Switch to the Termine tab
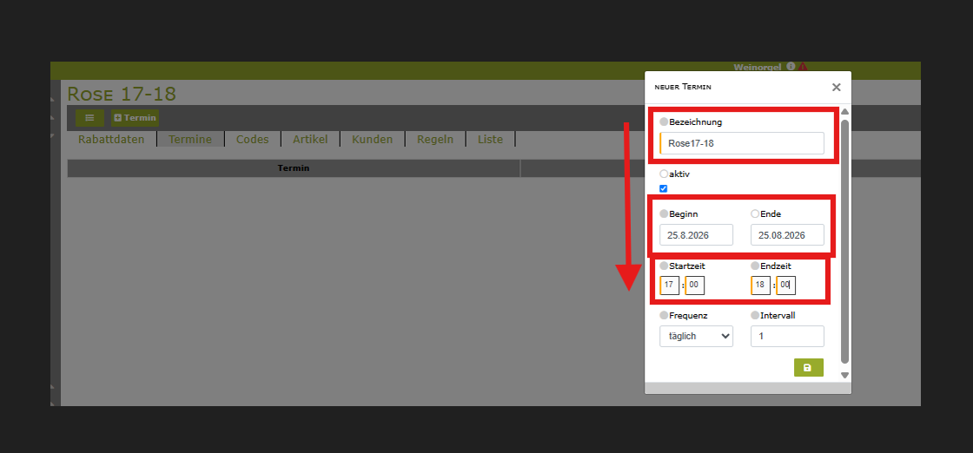This screenshot has height=453, width=973. click(190, 140)
